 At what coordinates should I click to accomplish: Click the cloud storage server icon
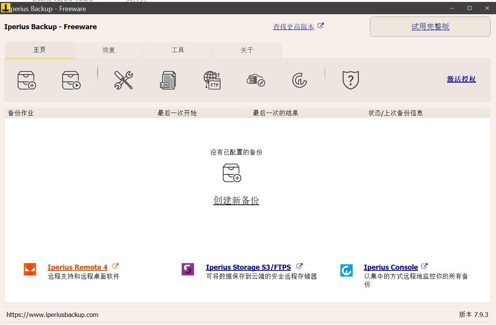256,80
